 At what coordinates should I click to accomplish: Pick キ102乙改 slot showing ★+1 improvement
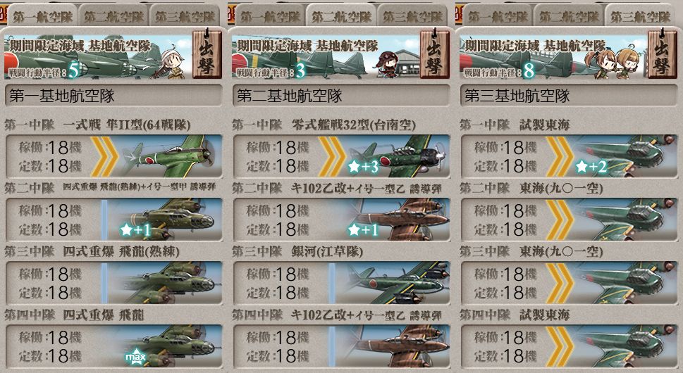click(x=341, y=220)
